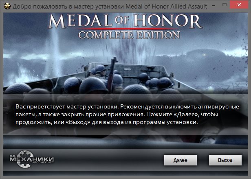The image size is (251, 179).
Task: Click the TAPOCHEK.NET text under the logo
Action: click(x=42, y=162)
